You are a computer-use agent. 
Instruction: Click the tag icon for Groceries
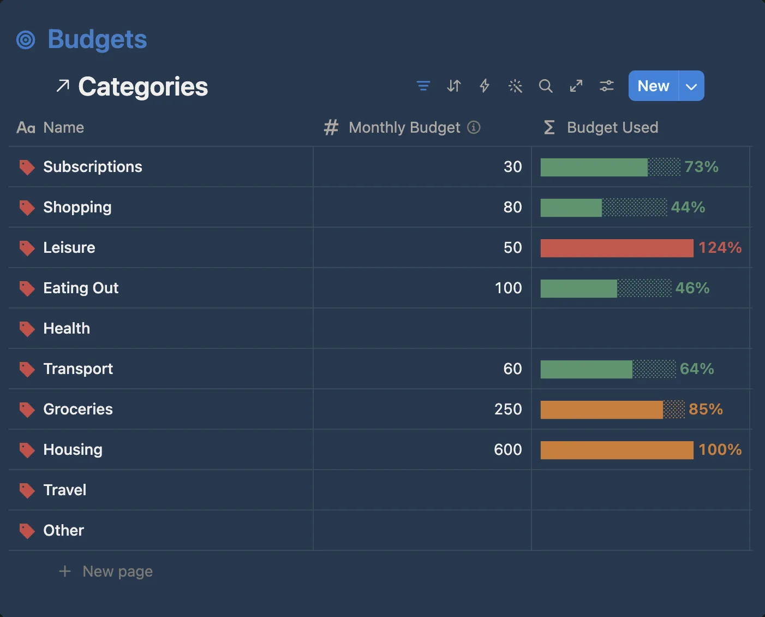[27, 410]
